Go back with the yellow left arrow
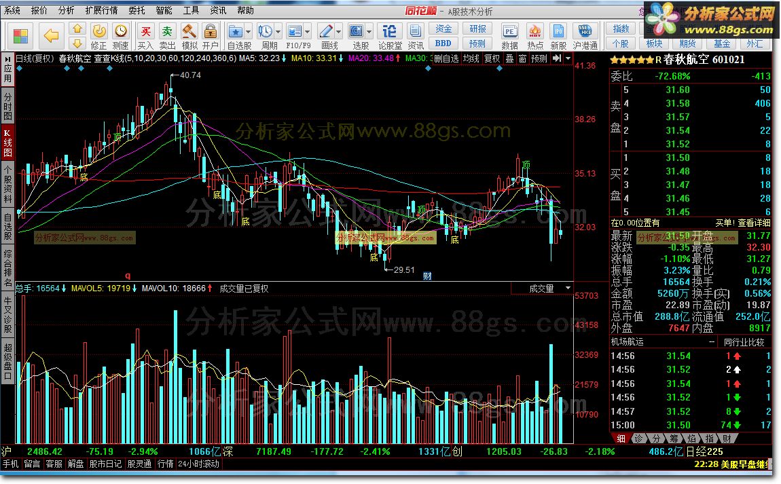 (x=51, y=36)
